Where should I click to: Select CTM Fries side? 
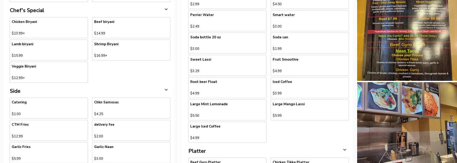[49, 130]
